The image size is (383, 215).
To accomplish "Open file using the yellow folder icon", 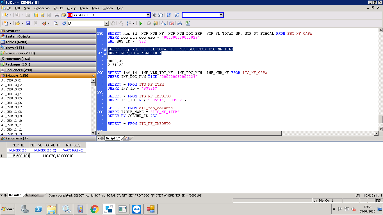I will coord(17,24).
